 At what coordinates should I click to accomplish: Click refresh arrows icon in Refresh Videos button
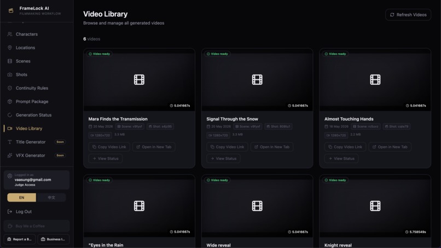[392, 15]
